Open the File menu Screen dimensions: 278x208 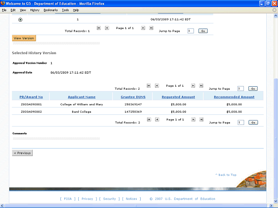[x=4, y=10]
